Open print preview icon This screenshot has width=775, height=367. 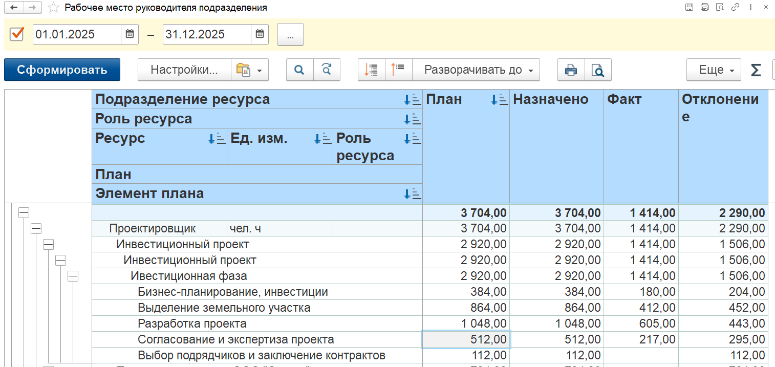coord(598,70)
